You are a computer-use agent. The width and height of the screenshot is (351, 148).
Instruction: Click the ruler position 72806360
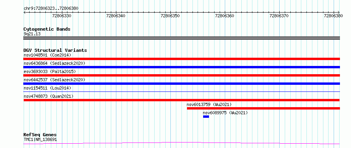click(225, 16)
